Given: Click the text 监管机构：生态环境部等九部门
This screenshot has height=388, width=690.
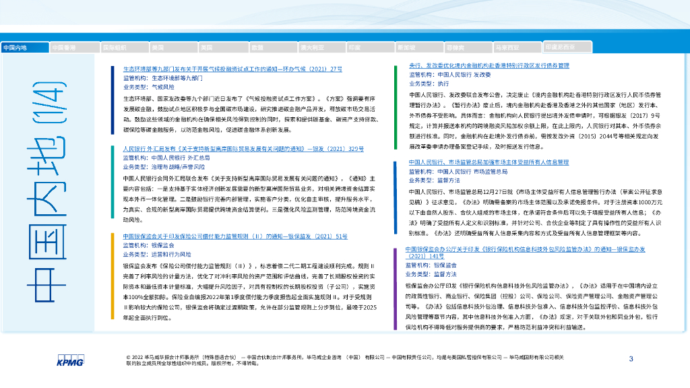Looking at the screenshot, I should 163,78.
